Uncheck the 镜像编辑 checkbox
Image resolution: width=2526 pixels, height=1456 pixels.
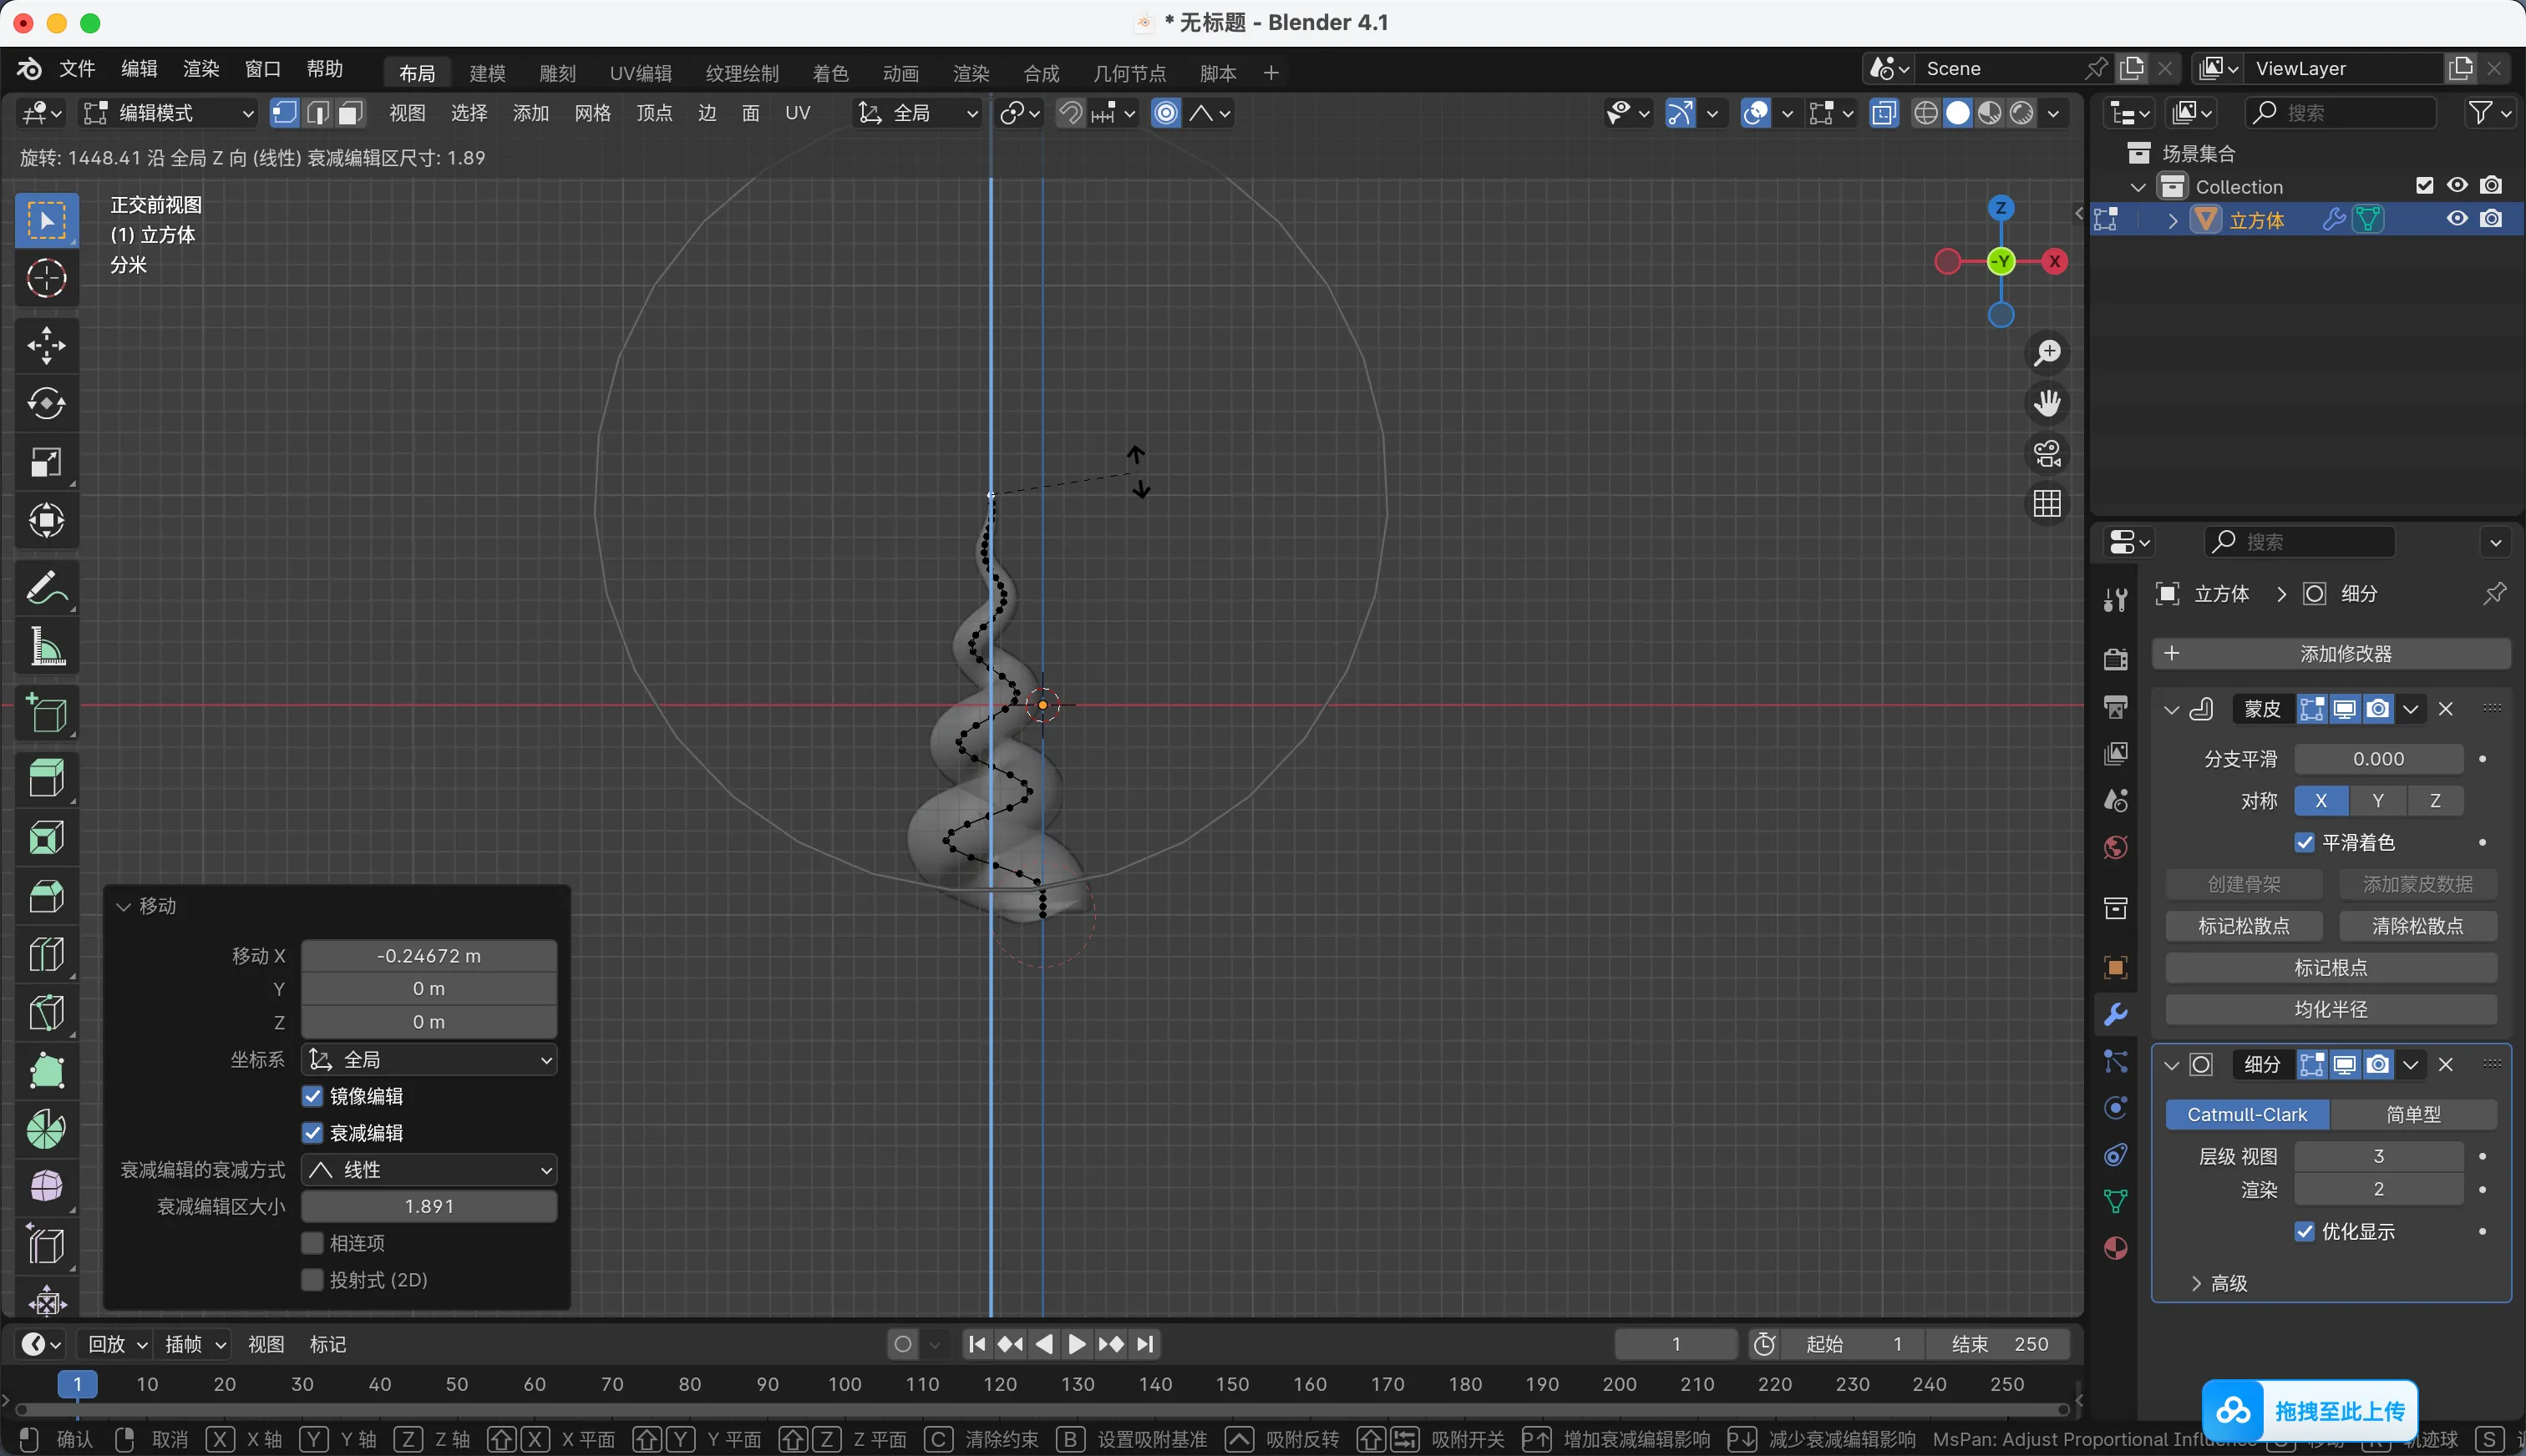[x=313, y=1096]
